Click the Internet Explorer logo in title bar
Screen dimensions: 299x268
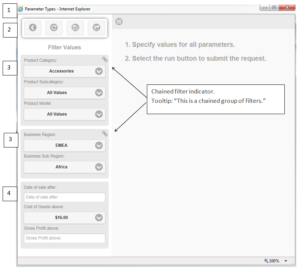coord(21,9)
